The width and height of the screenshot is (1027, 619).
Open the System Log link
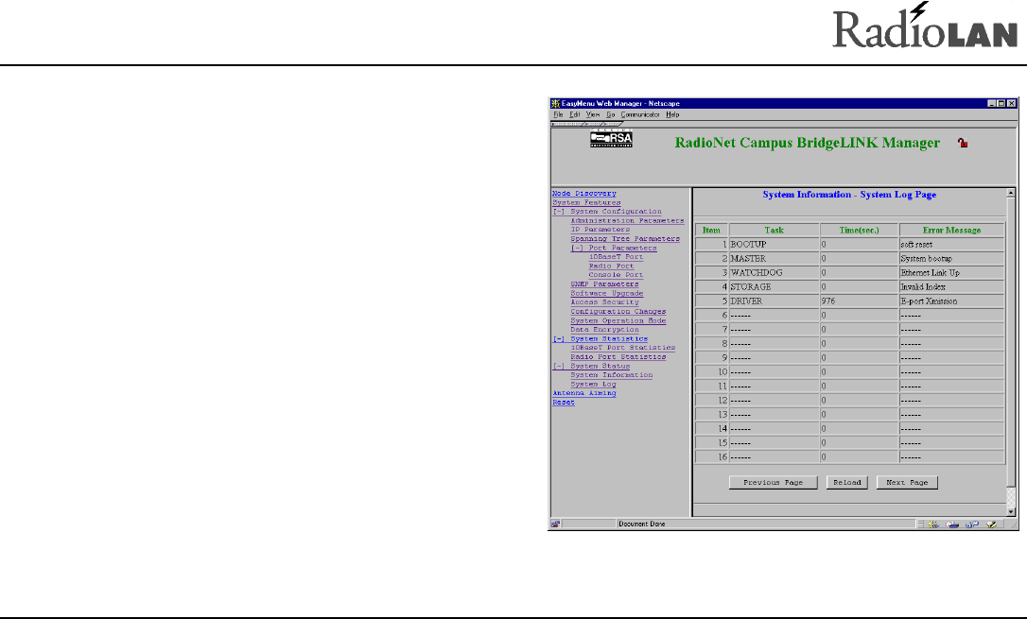(x=593, y=384)
